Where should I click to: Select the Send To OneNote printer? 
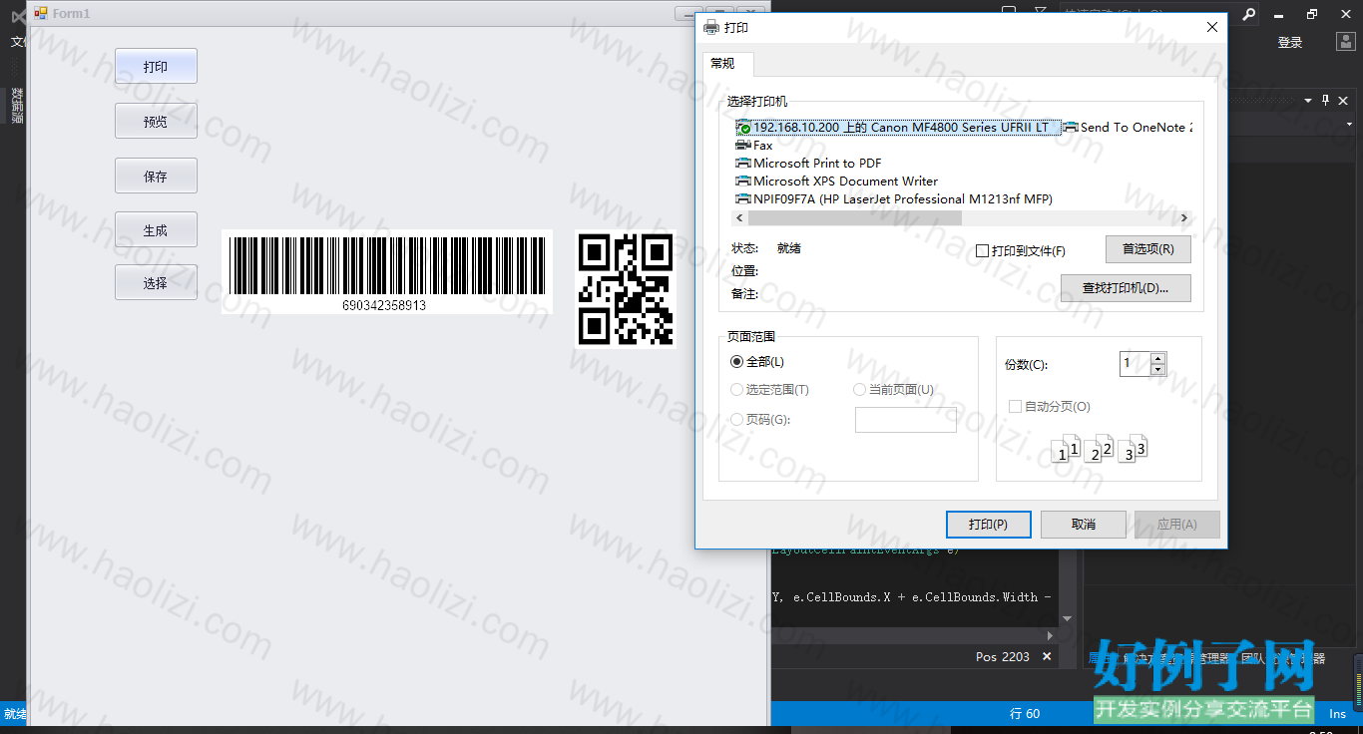[1128, 128]
